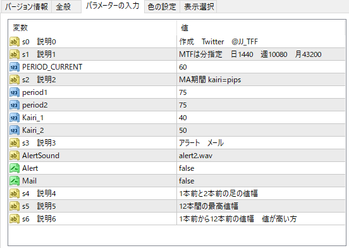The height and width of the screenshot is (248, 349).
Task: Click the string icon beside s2 説明2
Action: coord(15,80)
